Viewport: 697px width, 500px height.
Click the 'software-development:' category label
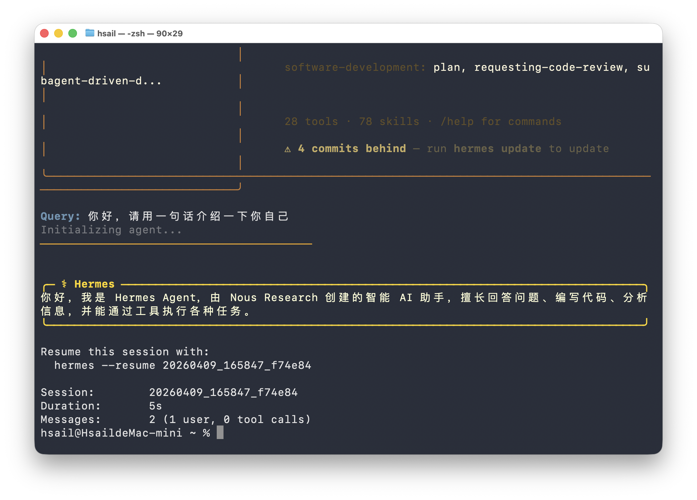355,67
